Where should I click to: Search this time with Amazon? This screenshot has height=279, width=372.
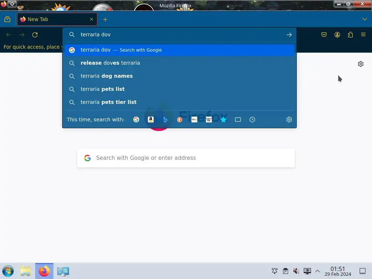[151, 120]
